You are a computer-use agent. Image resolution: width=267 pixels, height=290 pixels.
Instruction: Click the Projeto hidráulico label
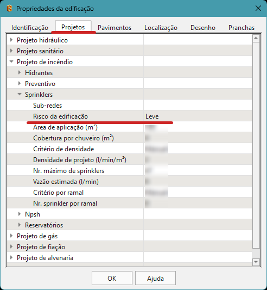(x=42, y=40)
